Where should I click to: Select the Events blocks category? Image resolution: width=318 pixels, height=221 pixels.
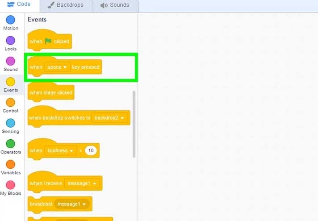11,85
